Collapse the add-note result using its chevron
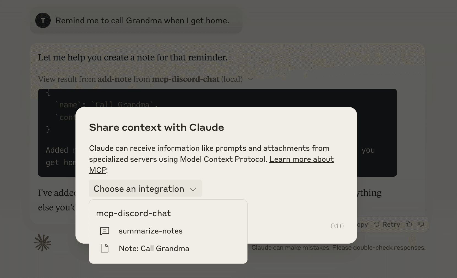 pyautogui.click(x=251, y=79)
